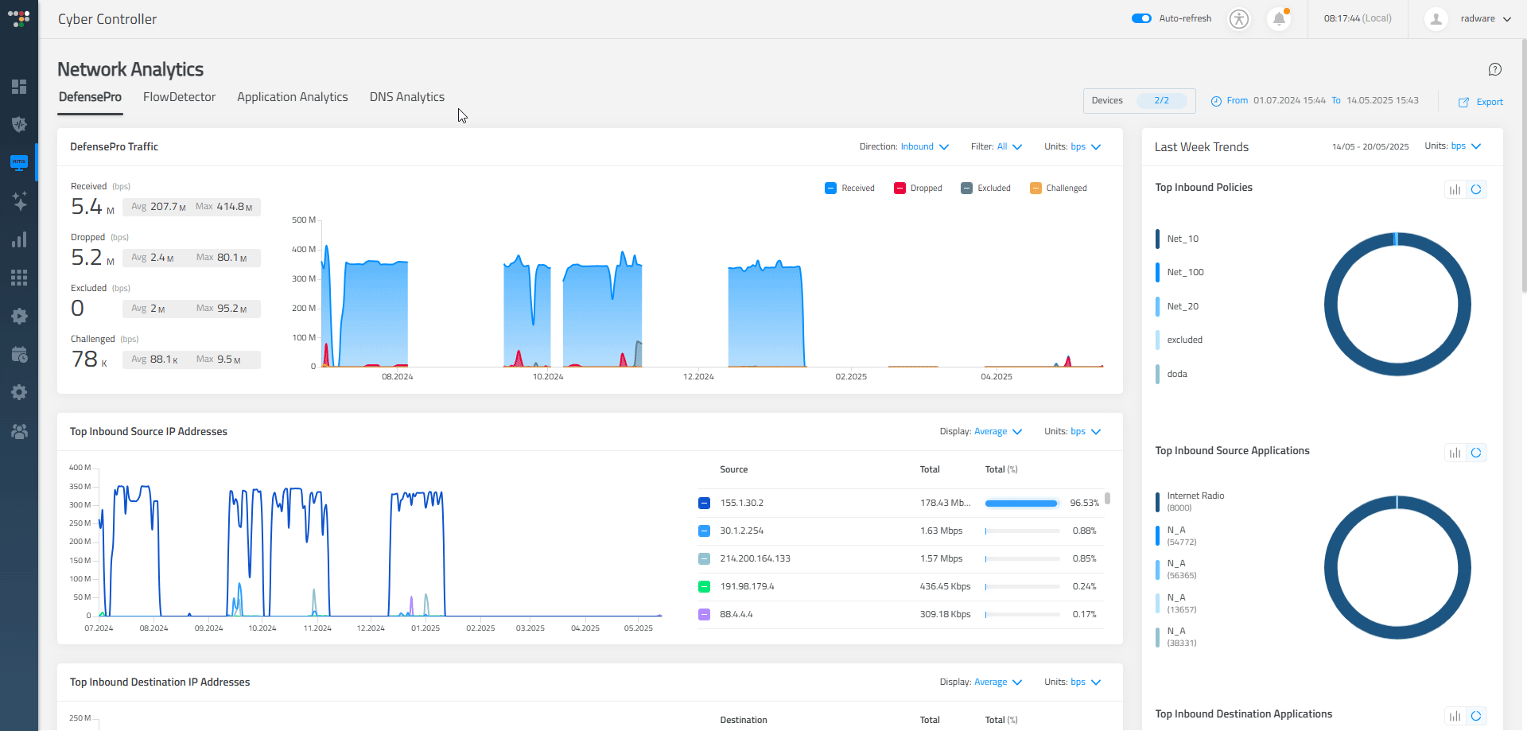1527x731 pixels.
Task: Toggle series checkbox for source 30.1.2.254
Action: 704,531
